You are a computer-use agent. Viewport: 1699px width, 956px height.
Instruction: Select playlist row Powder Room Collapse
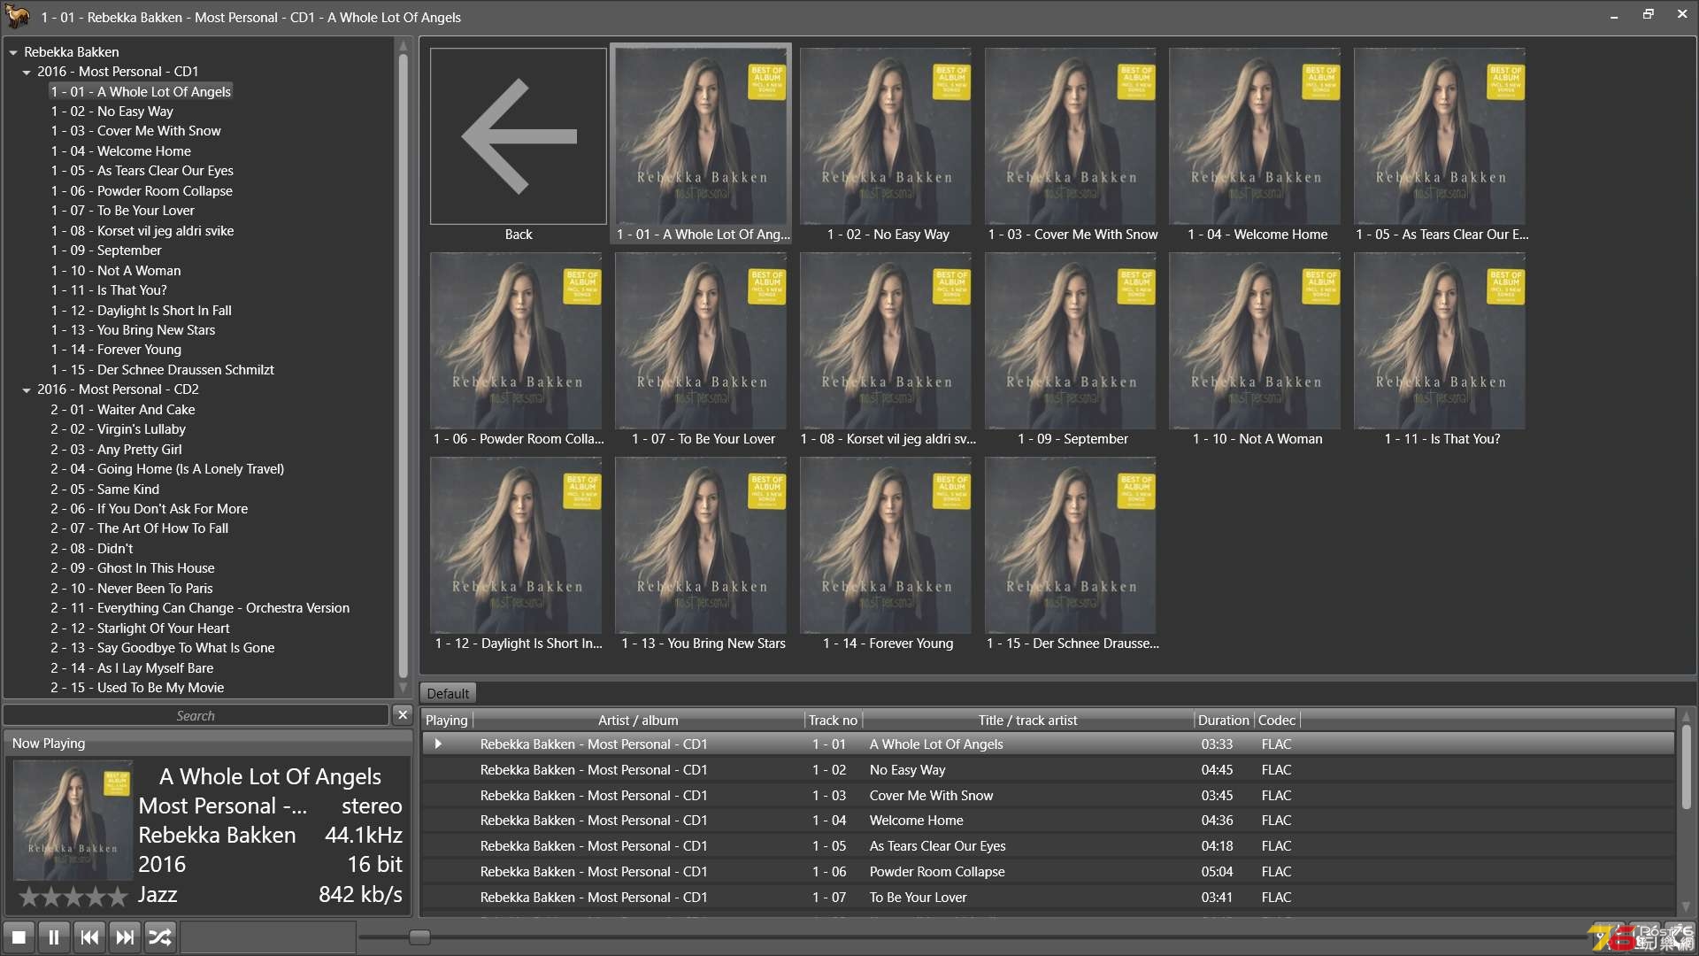coord(1048,872)
